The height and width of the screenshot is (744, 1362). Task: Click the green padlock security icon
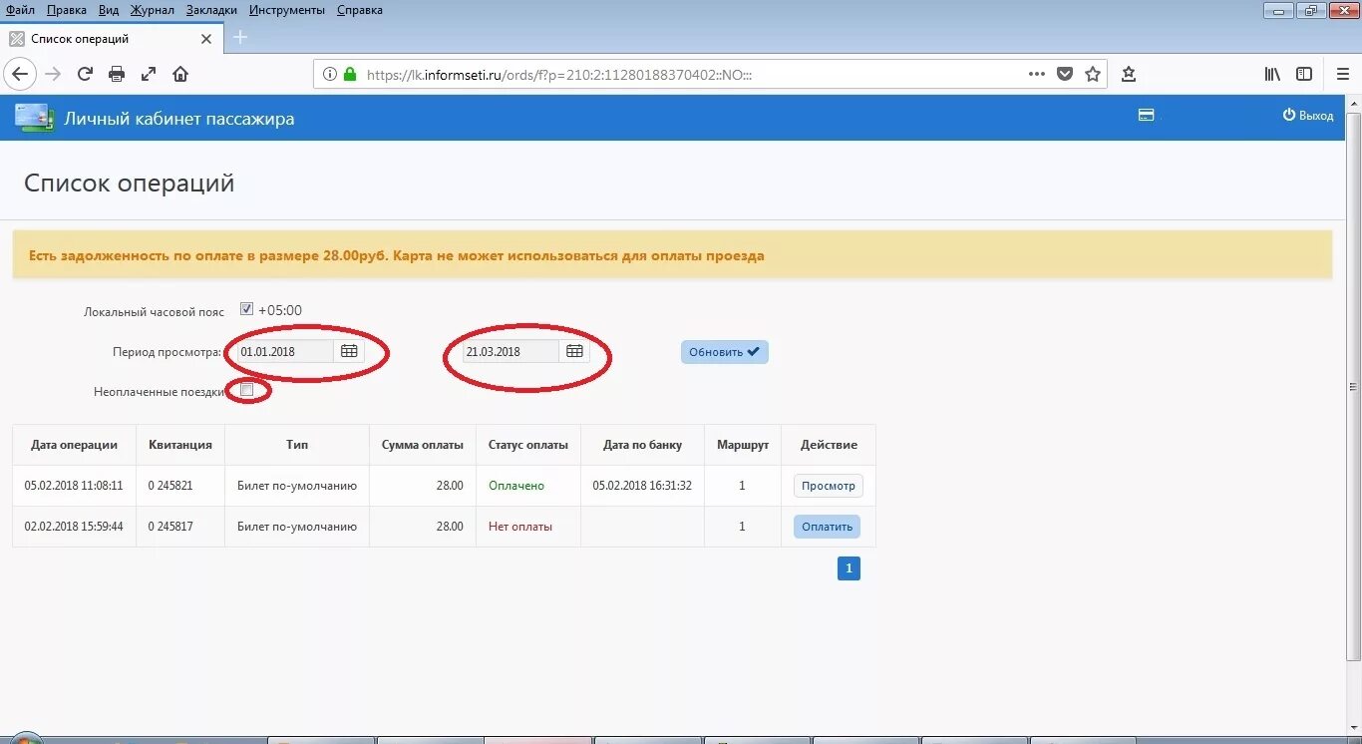pos(350,74)
